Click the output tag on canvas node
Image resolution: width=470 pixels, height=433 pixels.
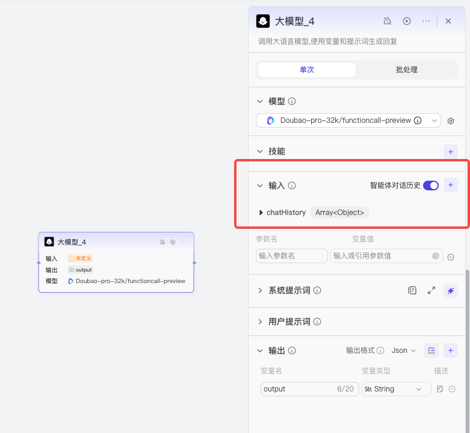pos(80,270)
